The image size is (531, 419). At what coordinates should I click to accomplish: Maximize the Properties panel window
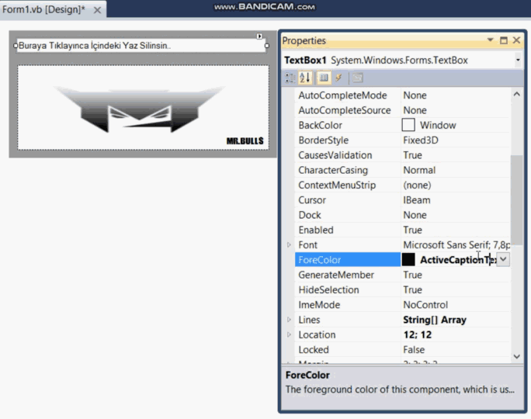(x=504, y=40)
